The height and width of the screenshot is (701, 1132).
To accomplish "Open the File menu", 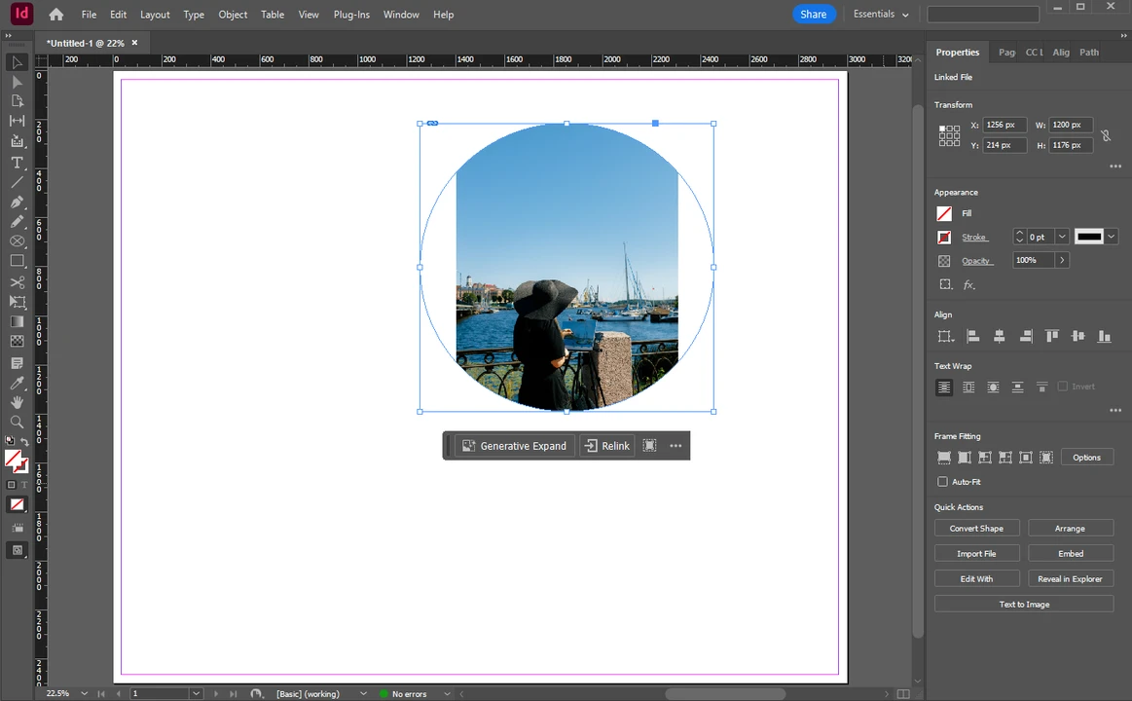I will click(89, 15).
